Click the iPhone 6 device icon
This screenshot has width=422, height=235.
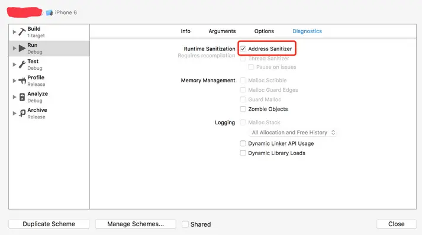(49, 12)
